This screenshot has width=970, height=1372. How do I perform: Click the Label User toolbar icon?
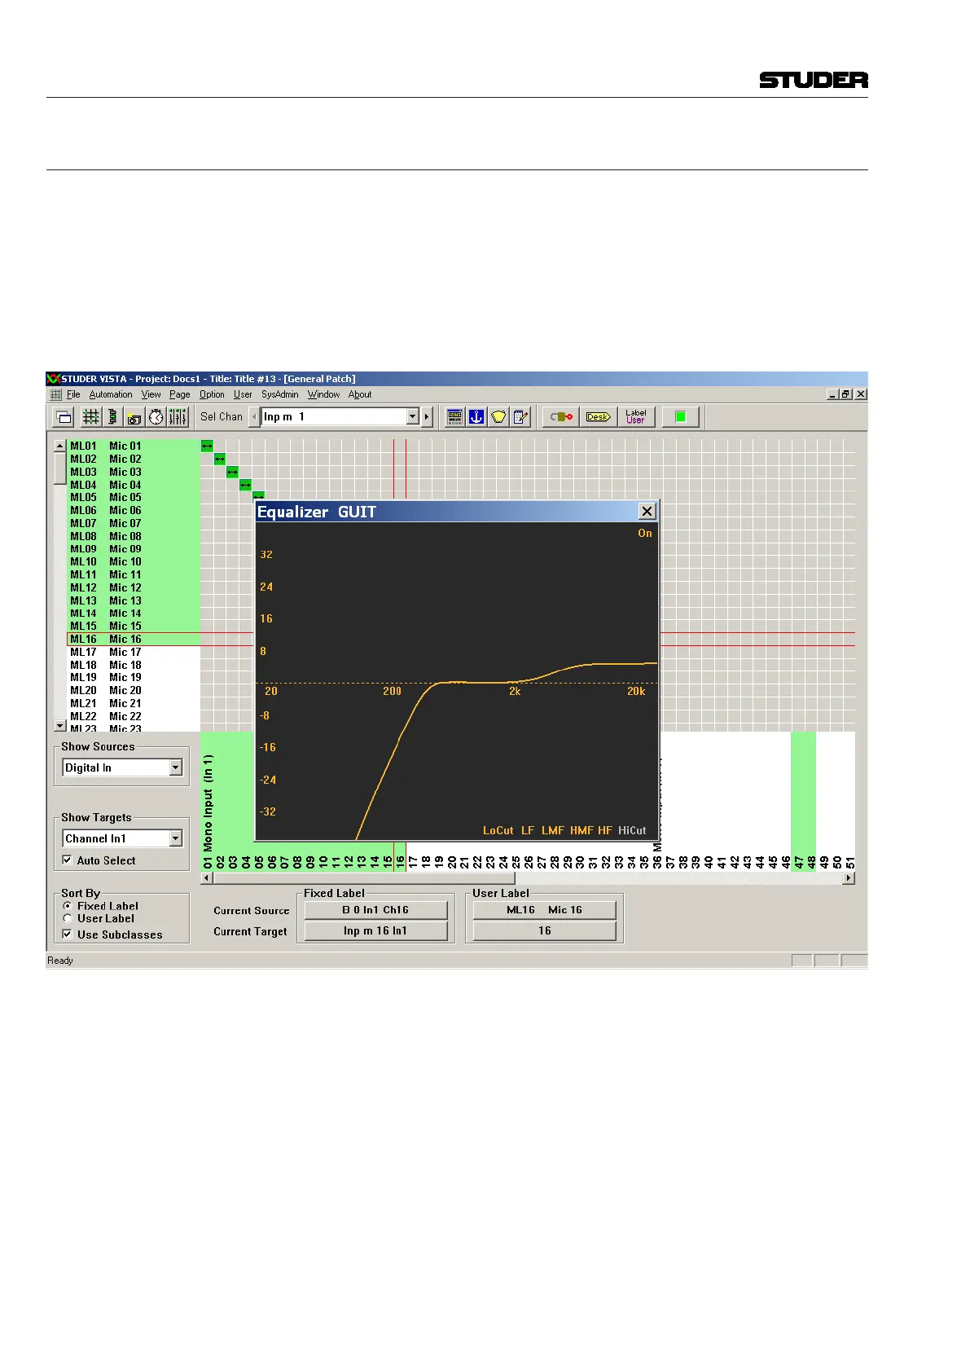636,417
